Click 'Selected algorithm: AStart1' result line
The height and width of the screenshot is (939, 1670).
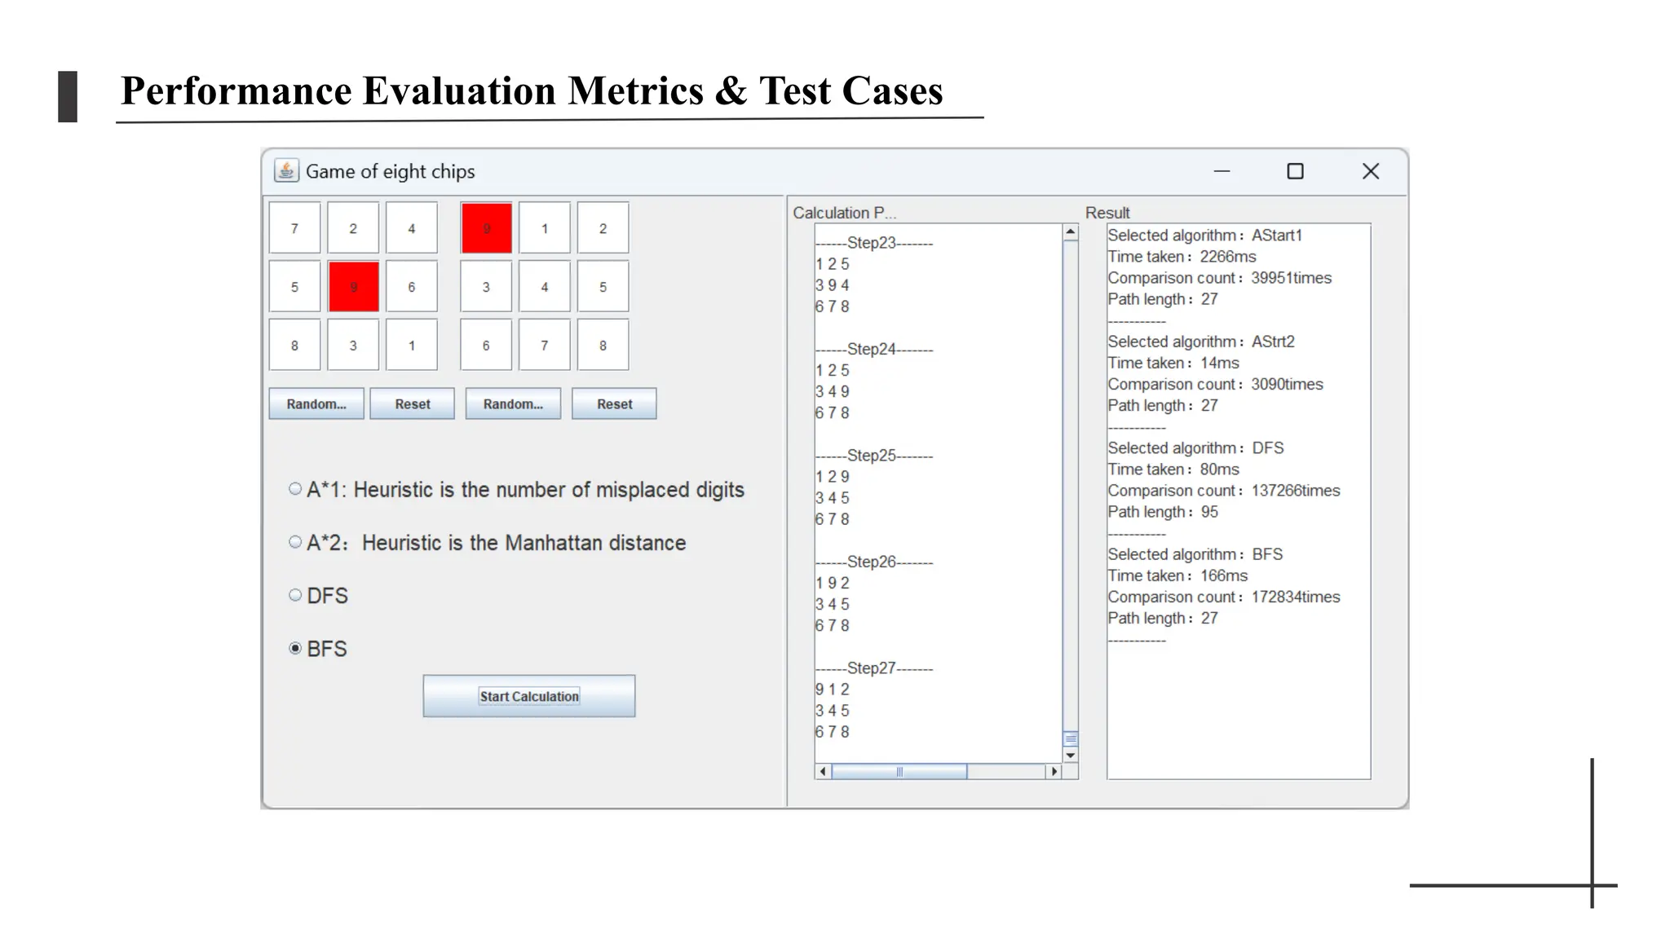[1205, 235]
